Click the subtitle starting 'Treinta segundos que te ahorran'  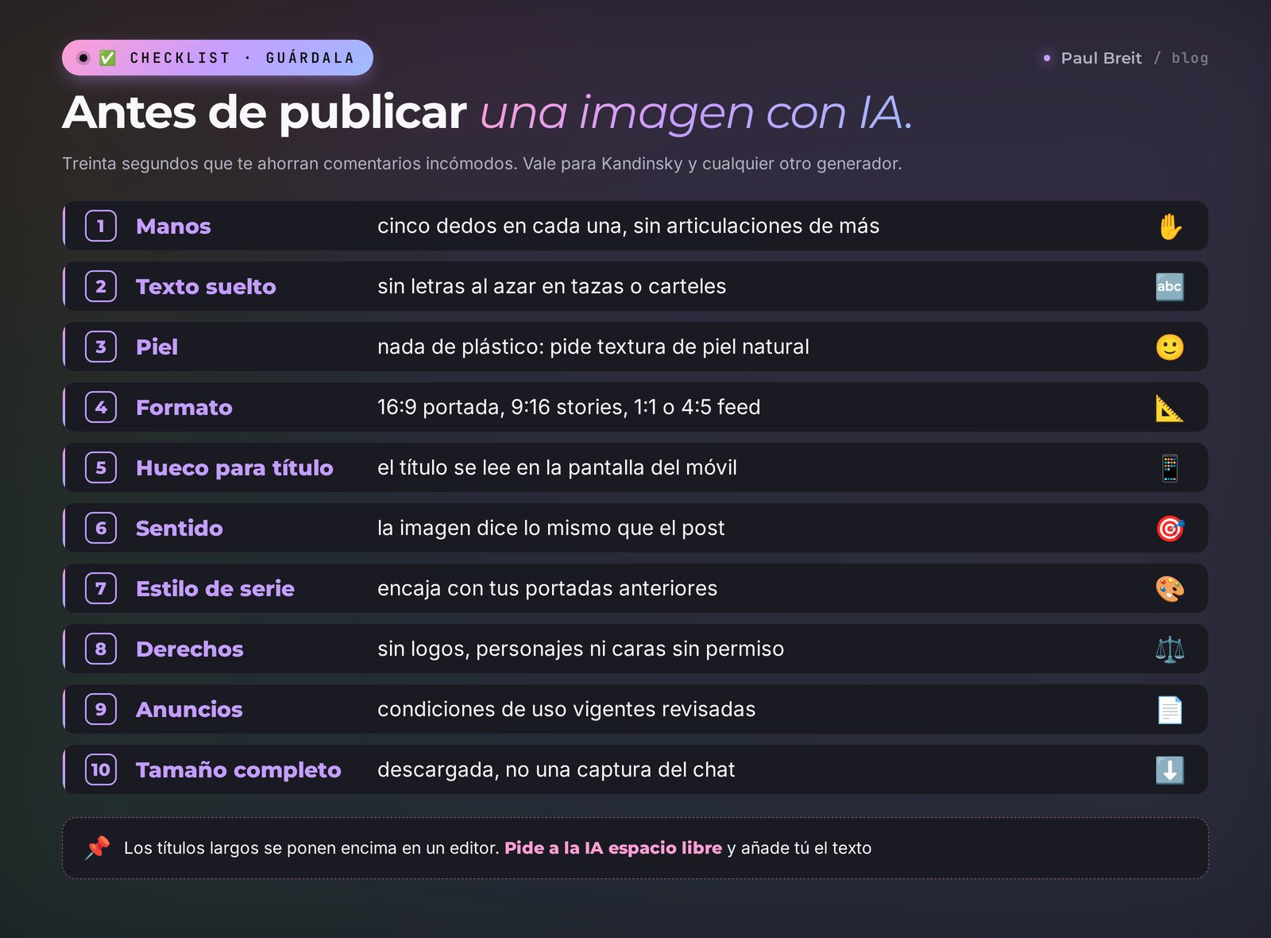pyautogui.click(x=482, y=164)
